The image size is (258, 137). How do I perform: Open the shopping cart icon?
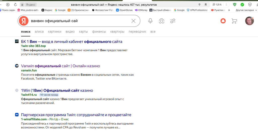tap(234, 21)
